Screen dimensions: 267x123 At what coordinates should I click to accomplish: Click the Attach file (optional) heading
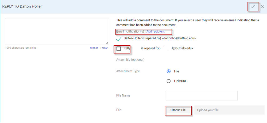130,60
